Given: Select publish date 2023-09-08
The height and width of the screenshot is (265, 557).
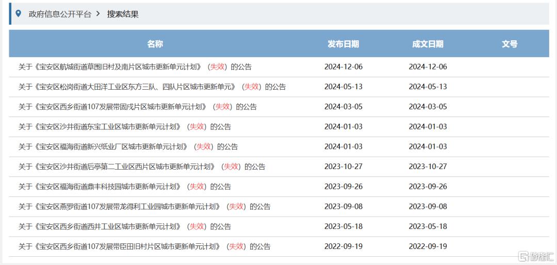Looking at the screenshot, I should [343, 206].
